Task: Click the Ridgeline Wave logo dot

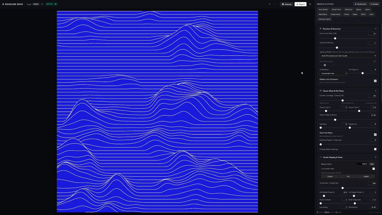Action: point(3,4)
